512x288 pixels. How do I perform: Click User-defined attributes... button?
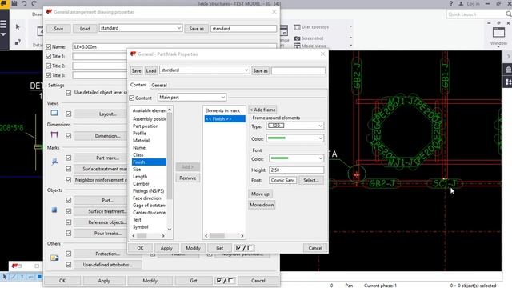[108, 265]
